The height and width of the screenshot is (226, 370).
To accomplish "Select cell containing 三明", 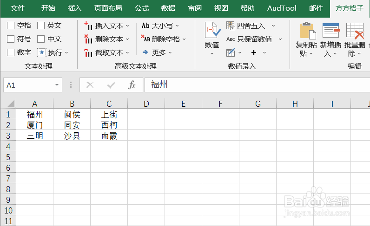I will [x=35, y=136].
